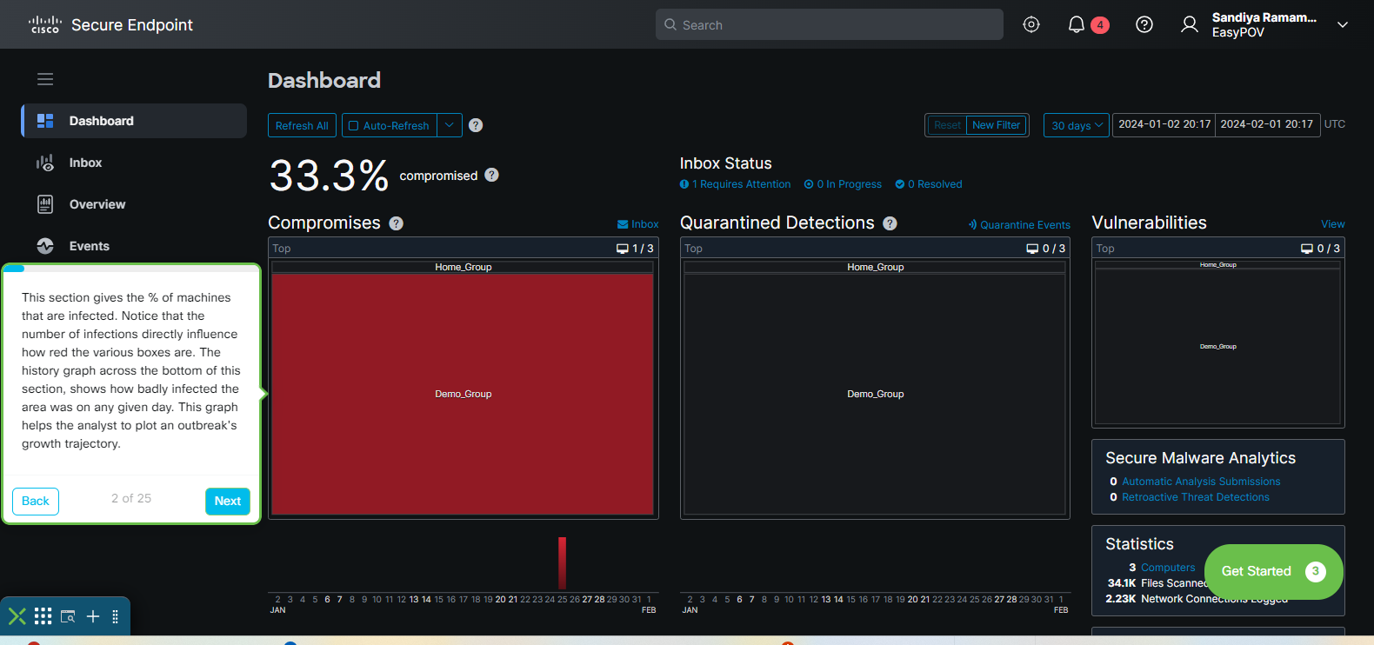Click the Cisco logo in the header

[45, 24]
